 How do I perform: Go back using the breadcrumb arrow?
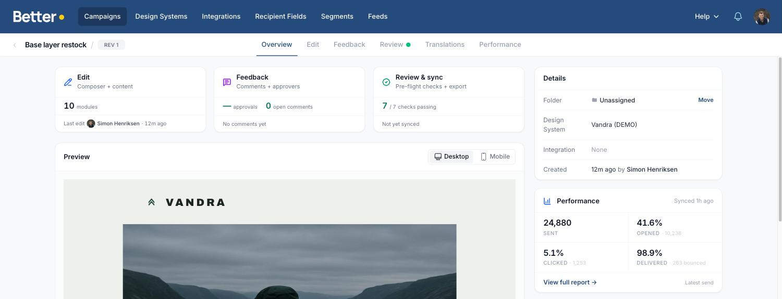tap(15, 45)
